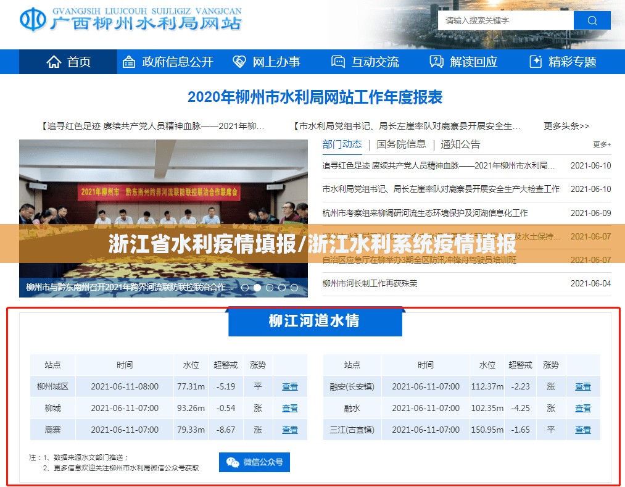Click 查看 for 三江(古宜镇) station

[583, 430]
